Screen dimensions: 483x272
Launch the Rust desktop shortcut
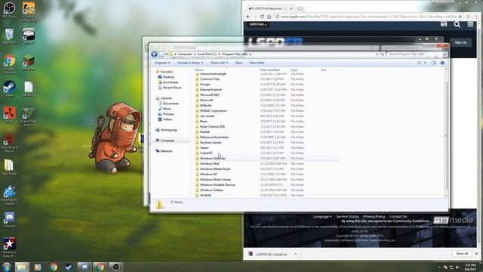[9, 115]
